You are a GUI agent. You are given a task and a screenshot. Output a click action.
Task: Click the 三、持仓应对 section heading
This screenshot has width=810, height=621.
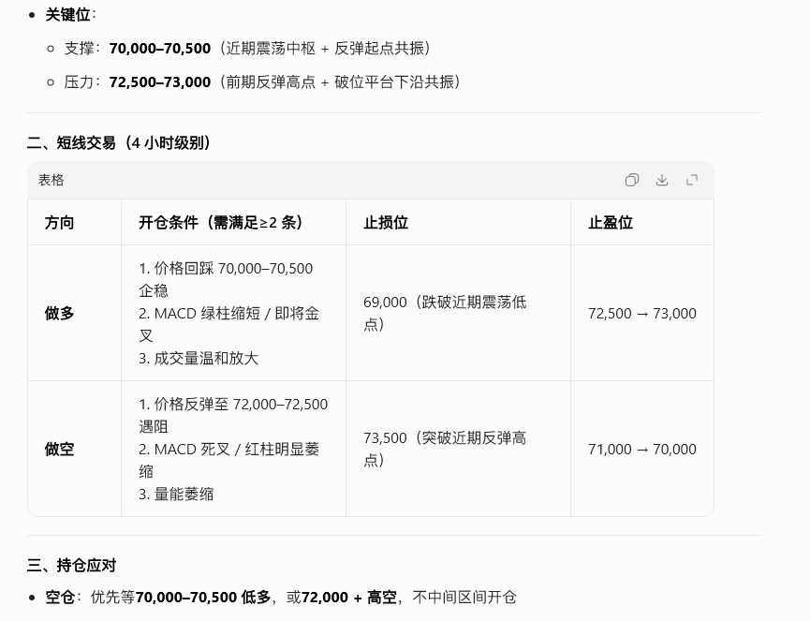coord(72,565)
